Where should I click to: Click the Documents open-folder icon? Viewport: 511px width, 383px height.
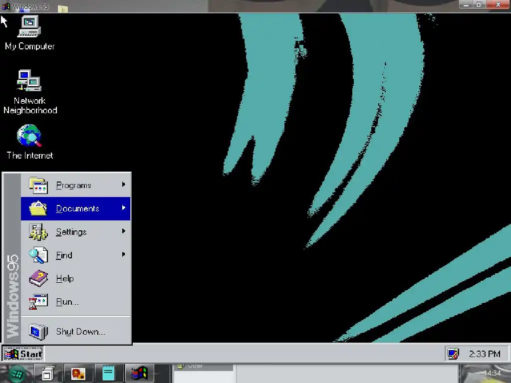(x=38, y=208)
